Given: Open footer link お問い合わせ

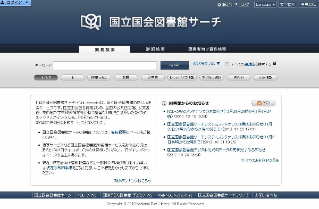Looking at the screenshot, I should tap(266, 195).
